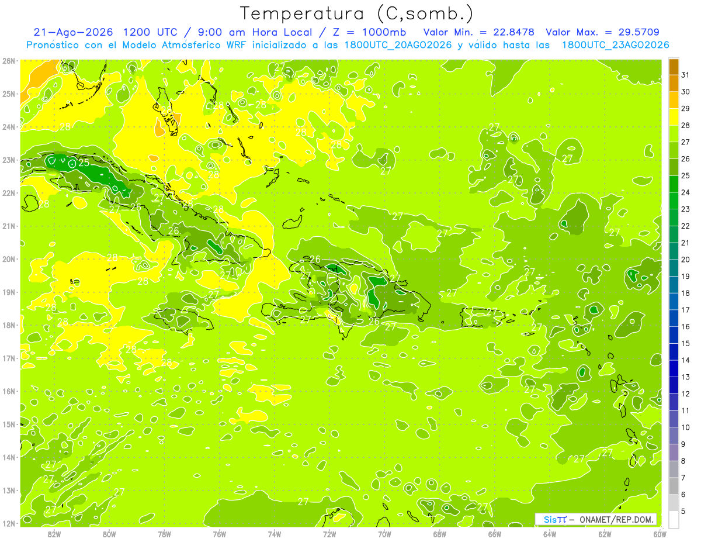Click the 68W longitude axis label
Viewport: 701px width, 542px height.
click(440, 534)
